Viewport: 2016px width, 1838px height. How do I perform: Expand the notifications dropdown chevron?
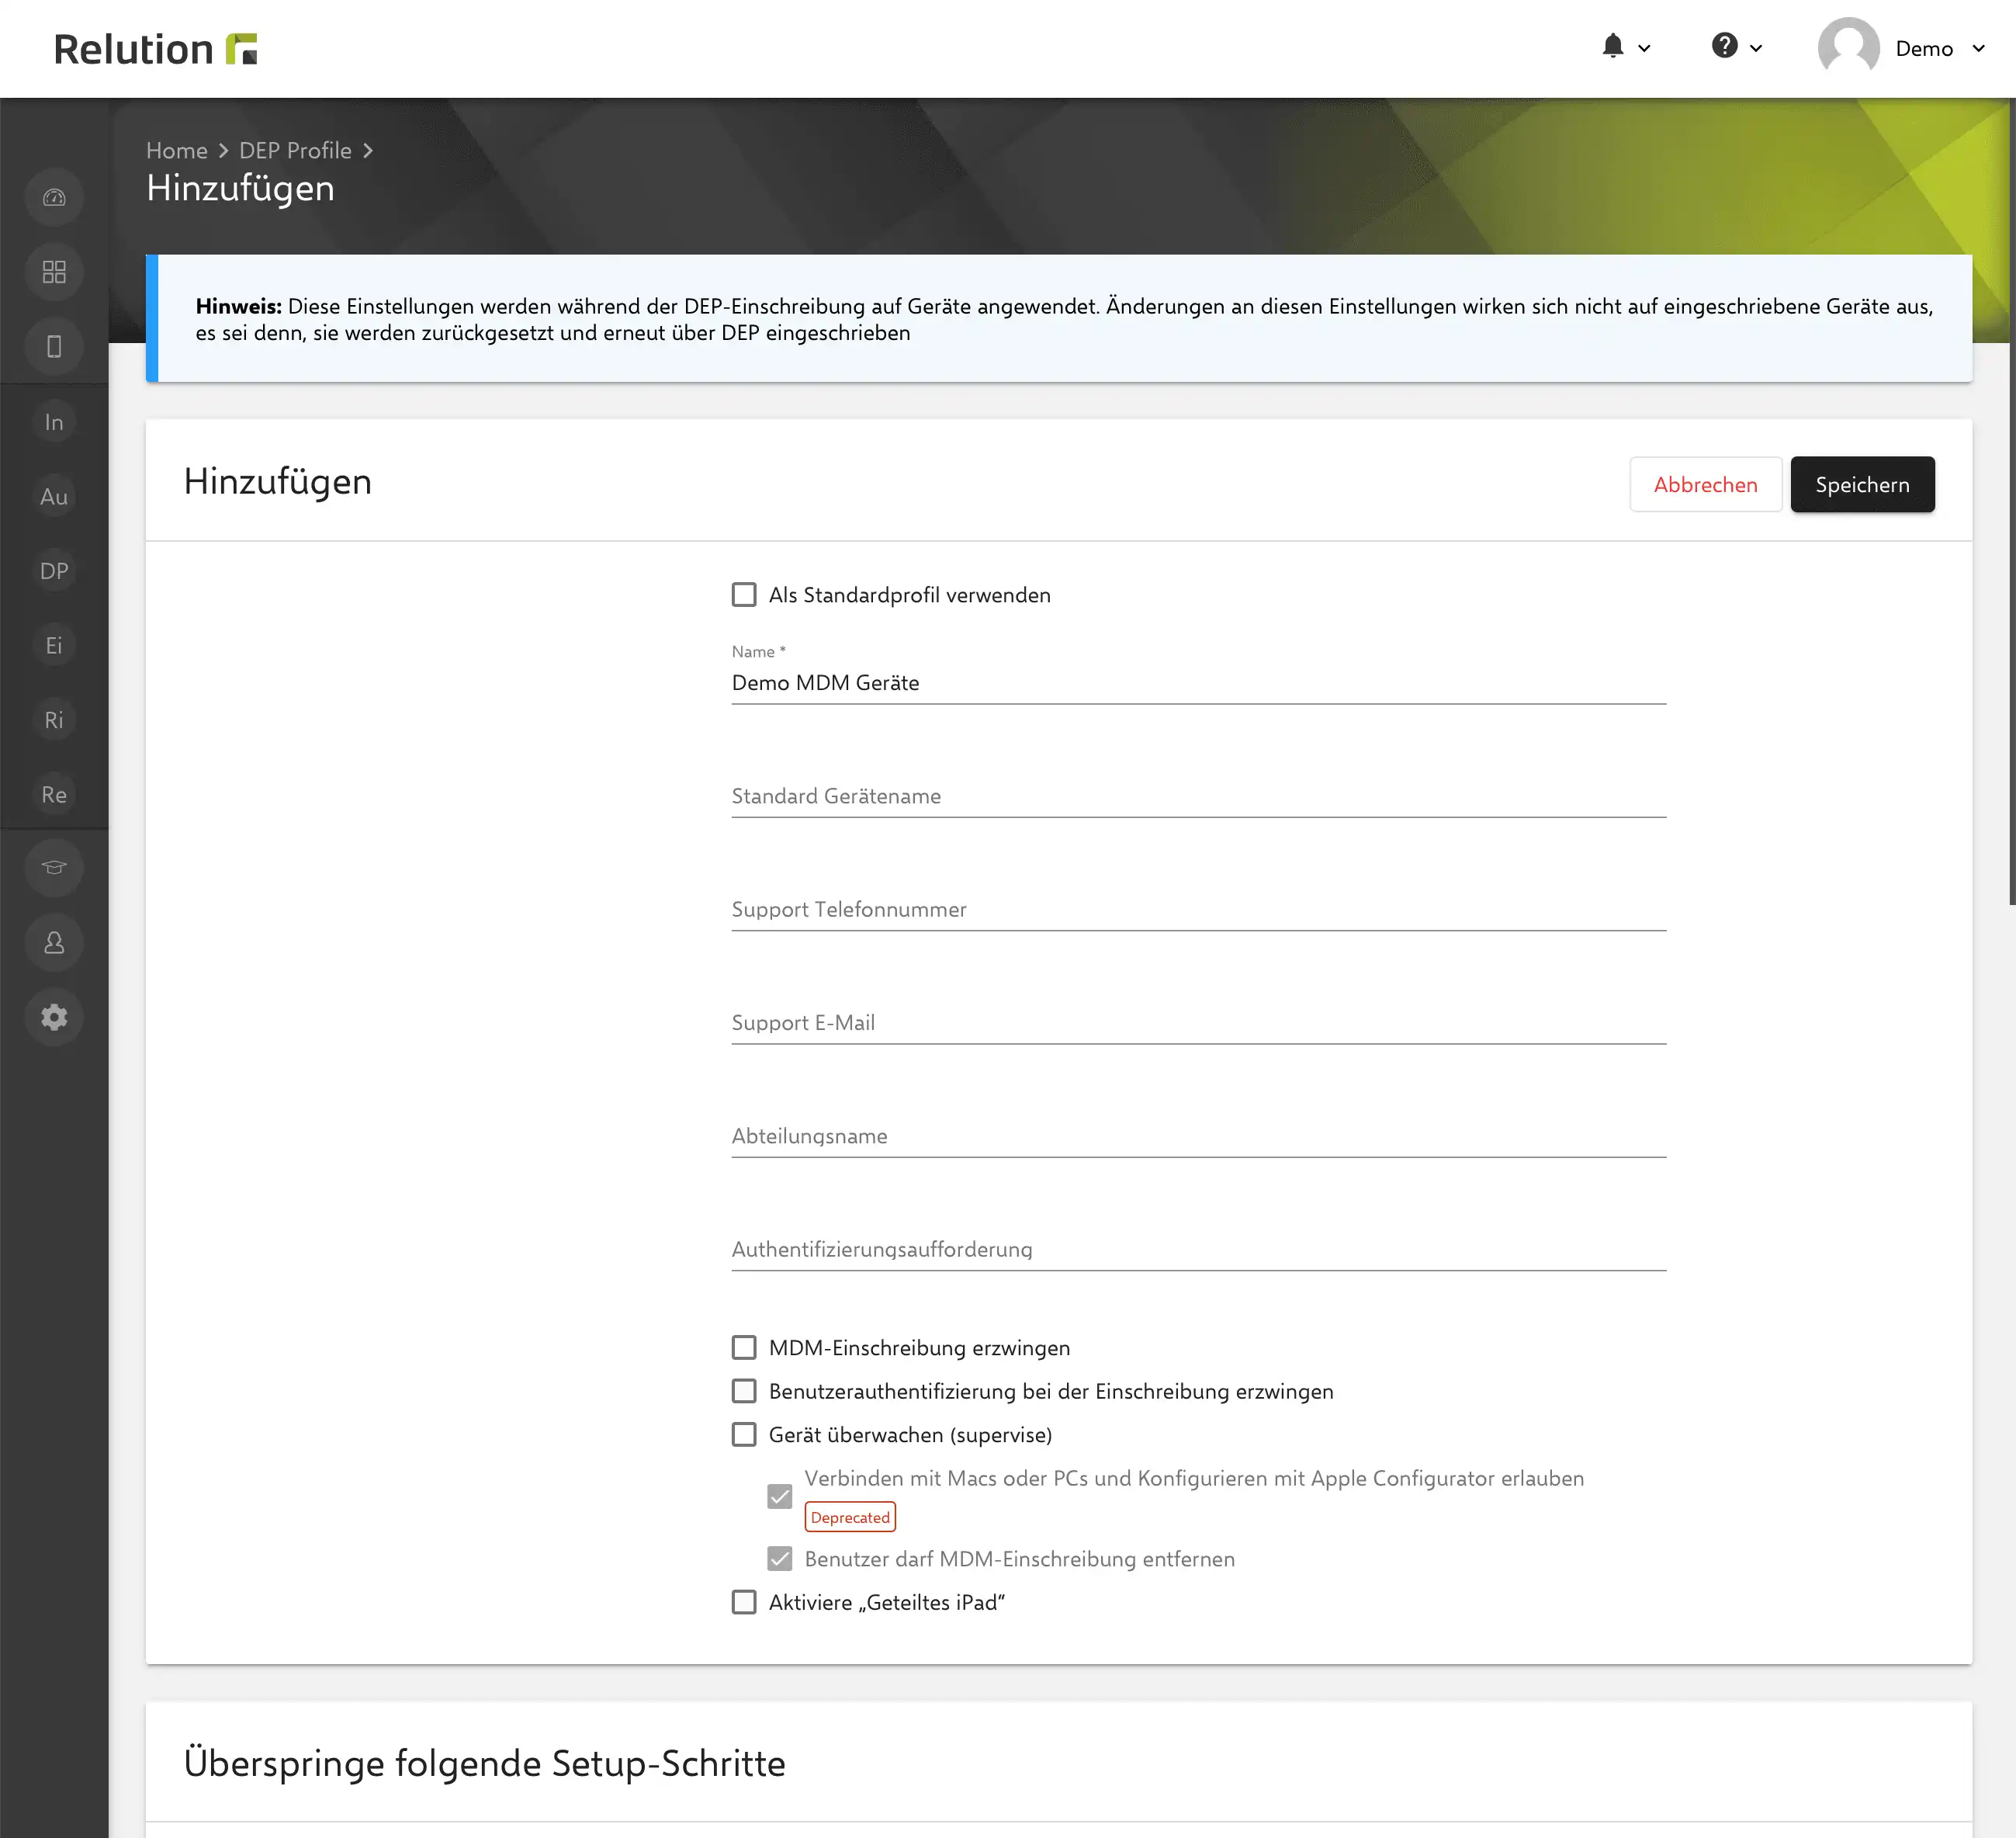coord(1644,48)
